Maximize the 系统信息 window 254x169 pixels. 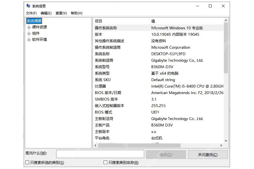210,6
